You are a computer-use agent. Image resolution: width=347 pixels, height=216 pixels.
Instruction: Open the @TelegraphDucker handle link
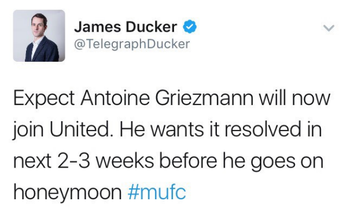click(x=132, y=44)
